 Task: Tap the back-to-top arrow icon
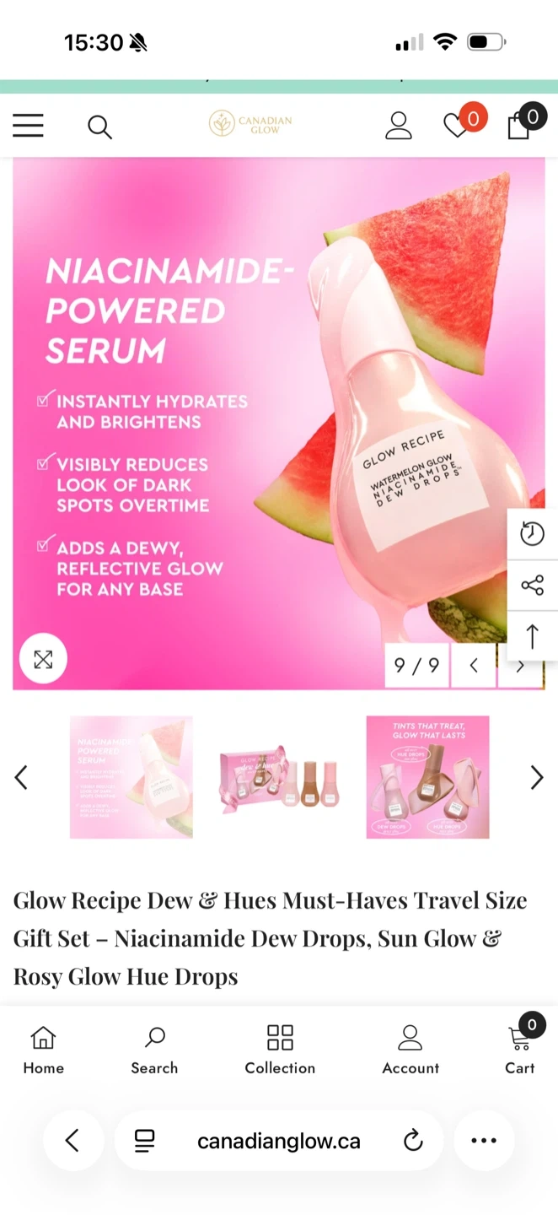pos(533,636)
